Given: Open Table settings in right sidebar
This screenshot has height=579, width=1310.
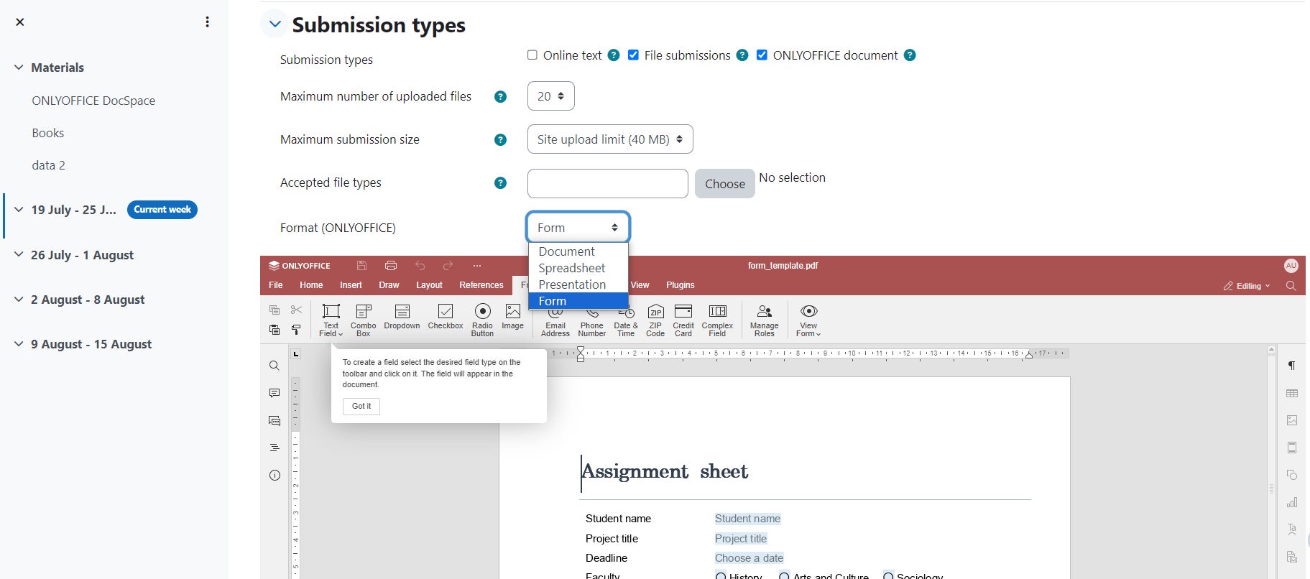Looking at the screenshot, I should click(x=1292, y=393).
